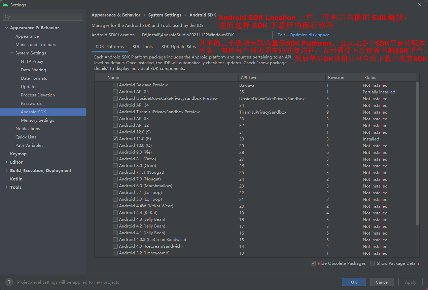The image size is (428, 290).
Task: Click the SDK platforms list vertical scrollbar
Action: point(418,153)
